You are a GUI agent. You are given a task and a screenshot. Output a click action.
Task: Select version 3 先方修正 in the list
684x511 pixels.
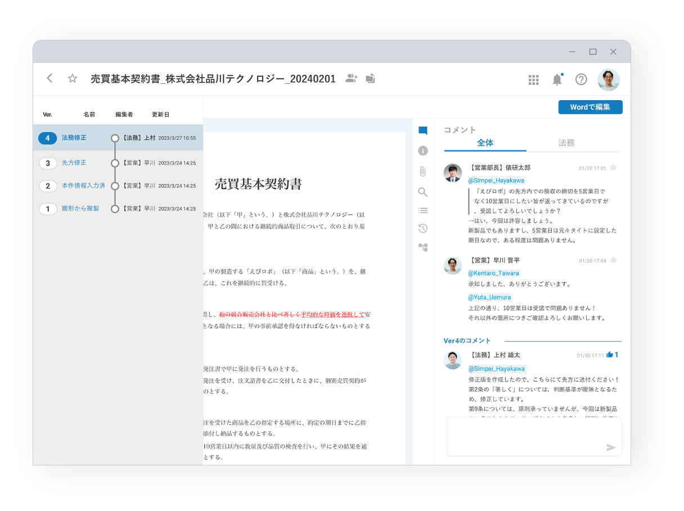tap(75, 162)
